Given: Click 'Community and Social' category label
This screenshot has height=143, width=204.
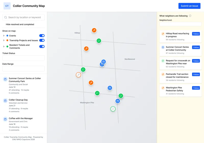Looking at the screenshot, I should 18,84.
